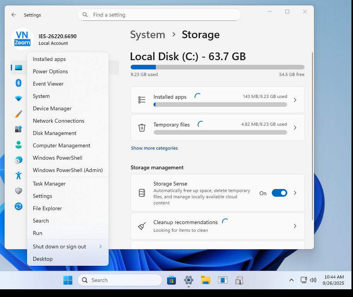Open Accounts person sidebar icon
Viewport: 353px width, 297px height.
click(19, 145)
